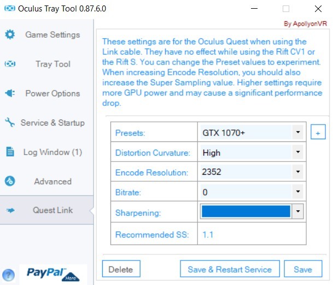Open the Distortion Curvature dropdown
Screen dimensions: 333x285
tap(298, 152)
